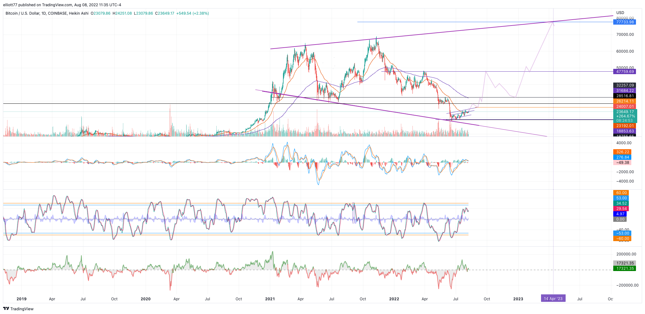Click the orange 26214.11 price label

(624, 101)
